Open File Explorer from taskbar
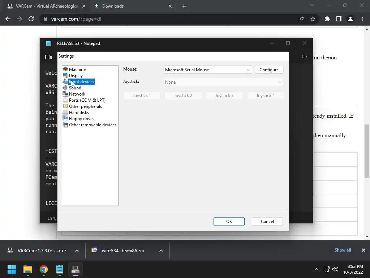Viewport: 370px width, 278px height. [x=27, y=269]
